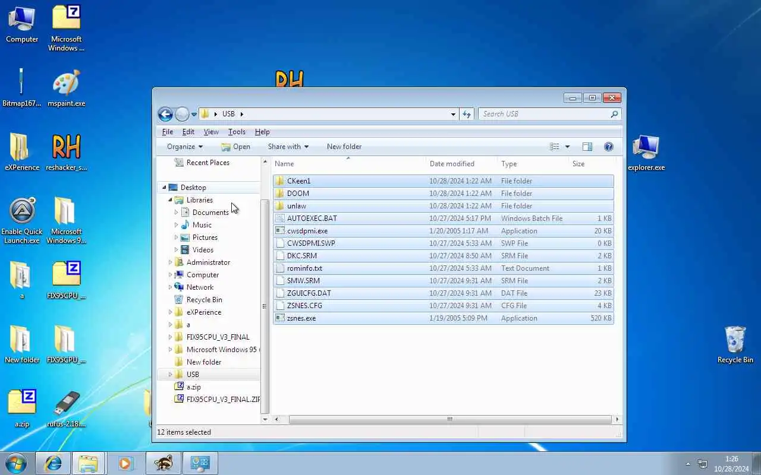This screenshot has height=475, width=761.
Task: Select the desktop Recycle Bin icon
Action: 735,344
